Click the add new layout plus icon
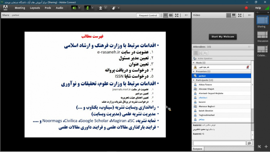270x152 pixels. (x=266, y=147)
